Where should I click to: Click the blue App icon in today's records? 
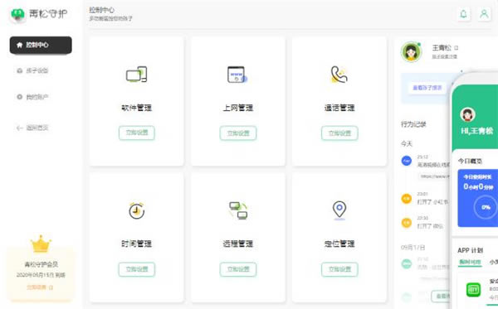(407, 161)
